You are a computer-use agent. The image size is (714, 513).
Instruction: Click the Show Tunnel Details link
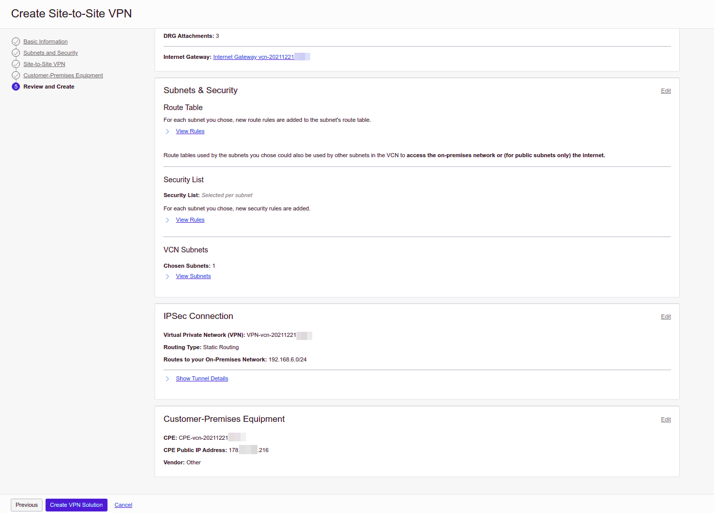(x=202, y=378)
